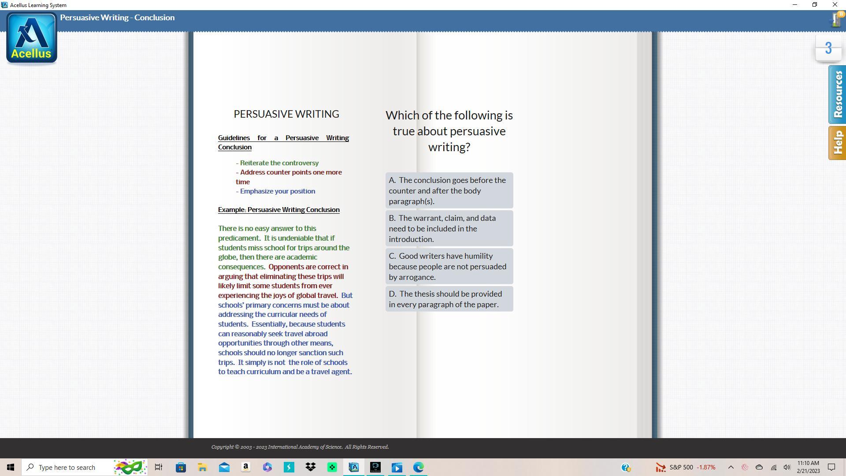
Task: Select answer A about conclusion placement
Action: [449, 190]
